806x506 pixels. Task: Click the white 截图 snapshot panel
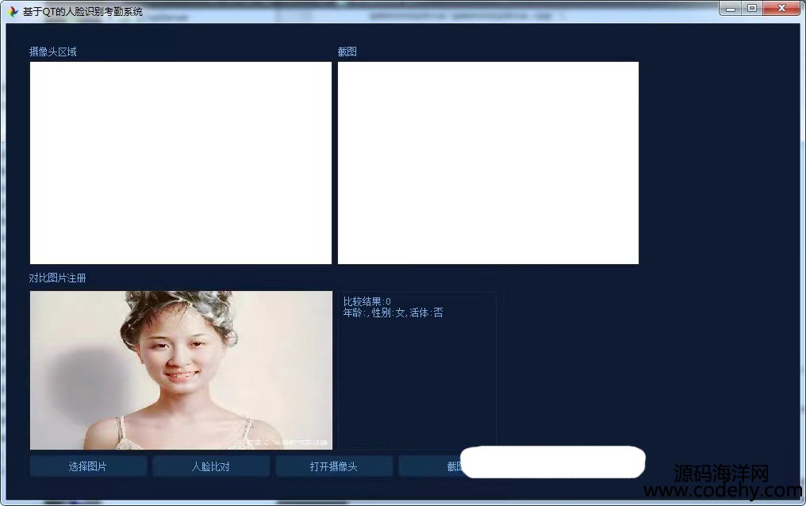(488, 163)
